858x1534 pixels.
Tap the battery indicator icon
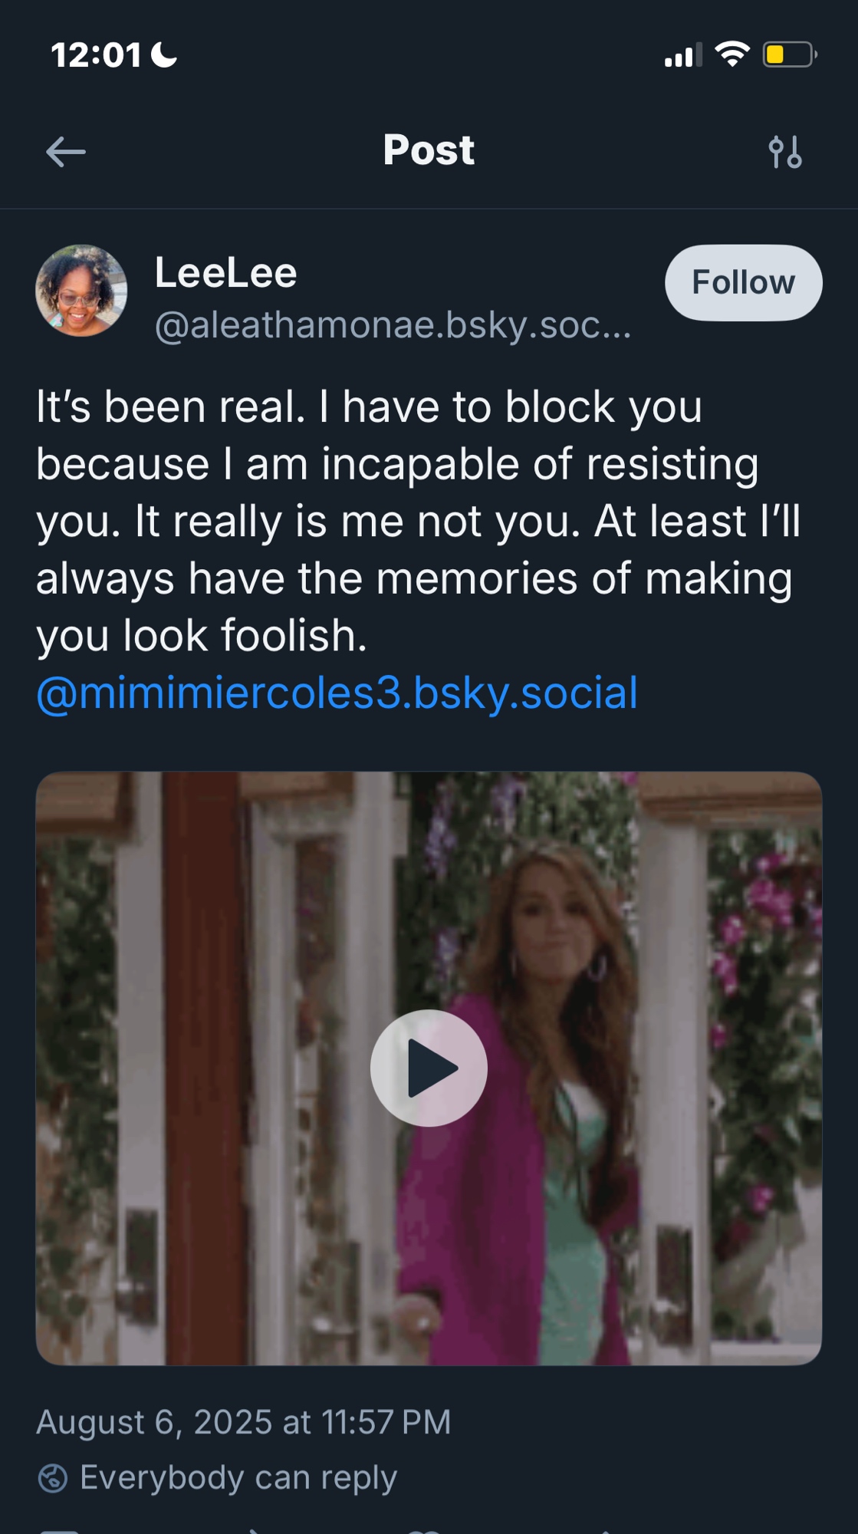789,54
